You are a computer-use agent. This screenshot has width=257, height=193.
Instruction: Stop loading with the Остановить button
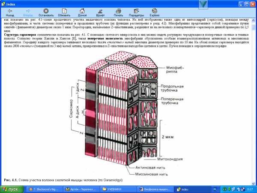tap(46, 13)
